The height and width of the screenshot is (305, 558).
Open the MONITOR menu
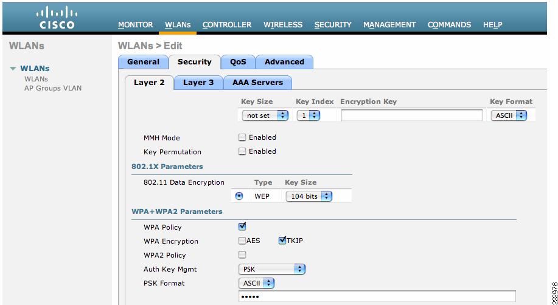coord(136,25)
